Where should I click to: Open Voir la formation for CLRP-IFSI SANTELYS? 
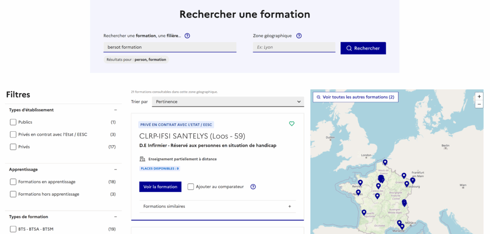(160, 187)
